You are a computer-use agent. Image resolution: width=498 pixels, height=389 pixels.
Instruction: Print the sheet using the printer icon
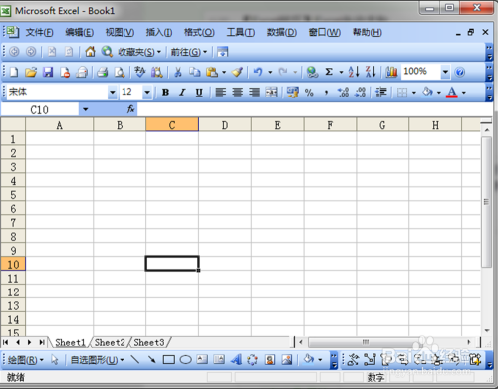pyautogui.click(x=103, y=72)
